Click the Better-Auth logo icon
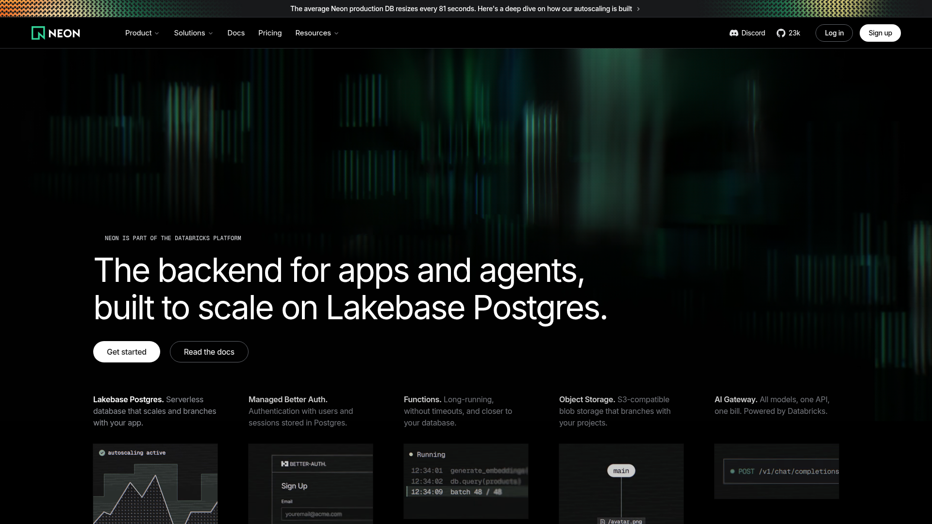Viewport: 932px width, 524px height. 284,464
